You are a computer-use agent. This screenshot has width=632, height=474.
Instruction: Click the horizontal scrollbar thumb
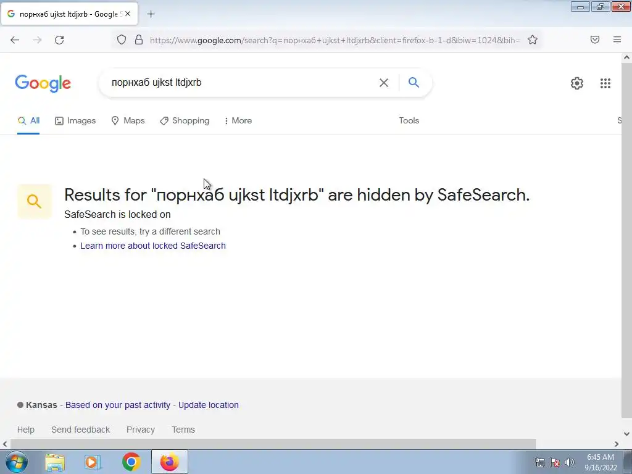pyautogui.click(x=273, y=444)
